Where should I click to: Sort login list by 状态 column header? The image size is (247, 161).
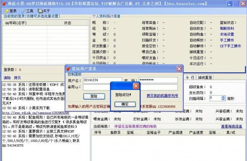click(67, 23)
